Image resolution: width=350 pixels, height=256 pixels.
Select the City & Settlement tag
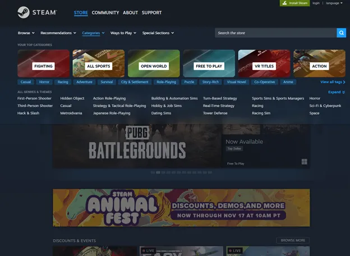[x=135, y=82]
